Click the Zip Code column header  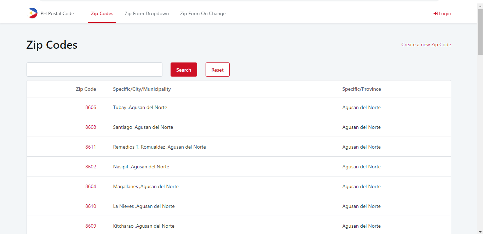86,89
